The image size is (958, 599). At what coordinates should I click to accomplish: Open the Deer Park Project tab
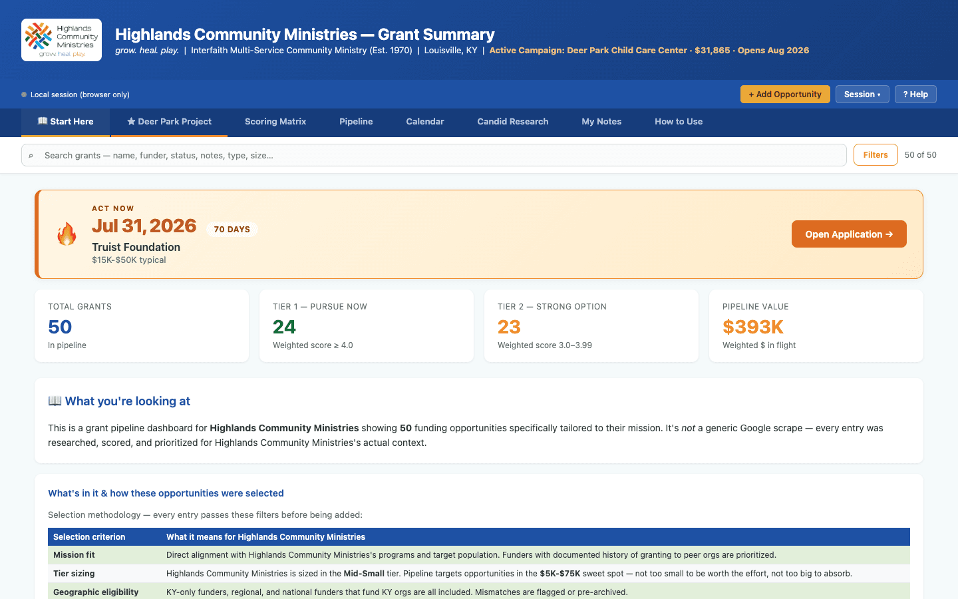(x=169, y=122)
